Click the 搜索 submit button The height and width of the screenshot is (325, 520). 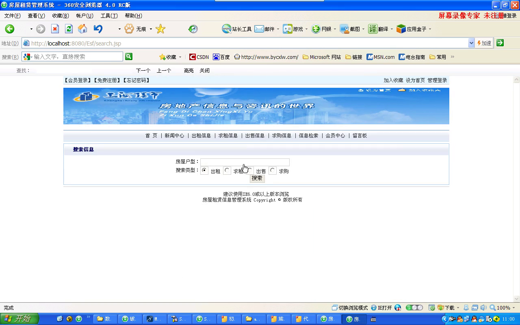257,178
